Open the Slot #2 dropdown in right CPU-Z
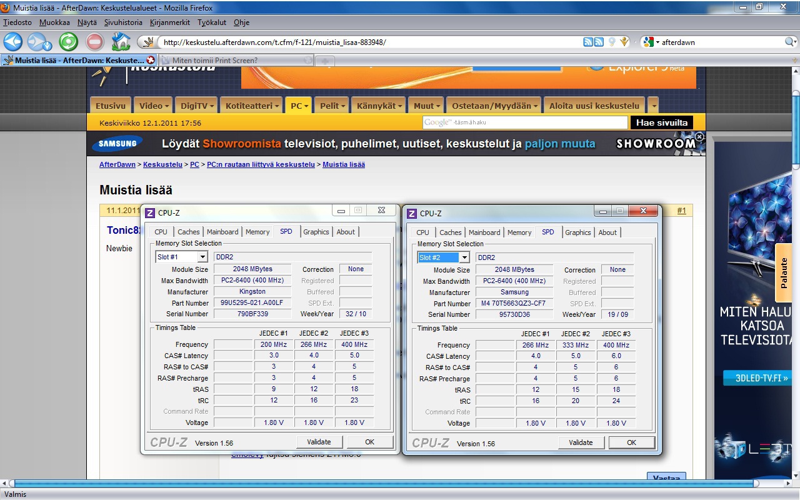 click(x=464, y=257)
